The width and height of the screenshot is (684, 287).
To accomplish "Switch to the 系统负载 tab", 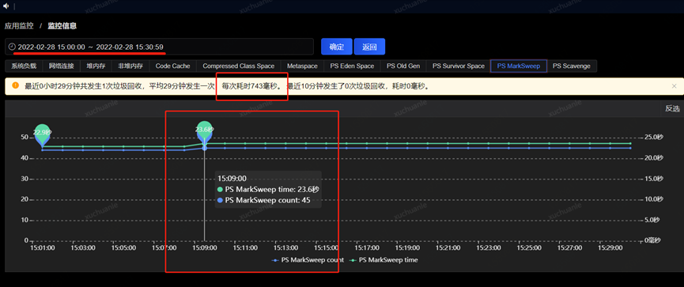I will coord(24,66).
